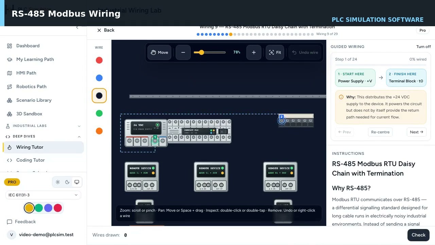Select the blue wire colour
This screenshot has width=435, height=245.
tap(99, 78)
